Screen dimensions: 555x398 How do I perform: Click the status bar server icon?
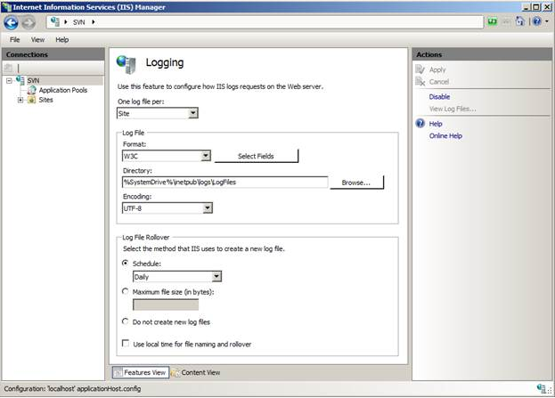pos(541,388)
